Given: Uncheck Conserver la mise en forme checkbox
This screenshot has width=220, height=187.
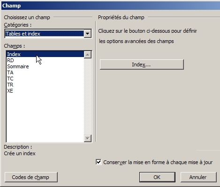Looking at the screenshot, I should click(99, 162).
